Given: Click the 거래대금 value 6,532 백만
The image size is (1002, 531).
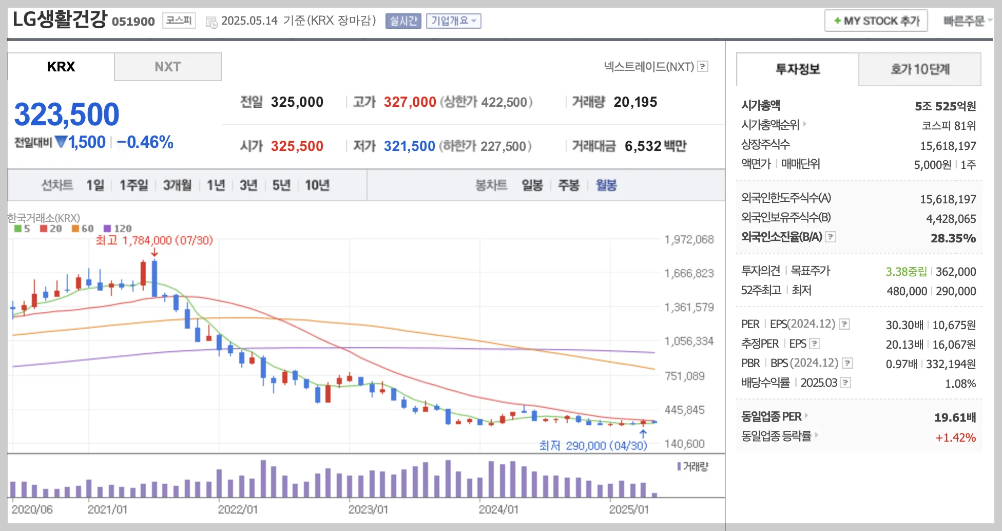Looking at the screenshot, I should (656, 146).
